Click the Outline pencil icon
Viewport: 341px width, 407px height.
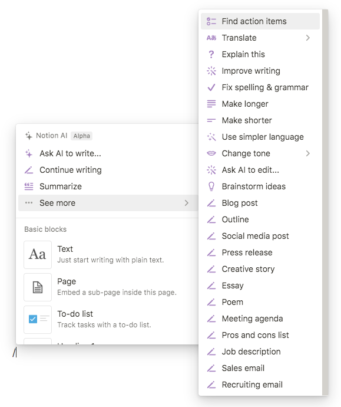point(211,219)
